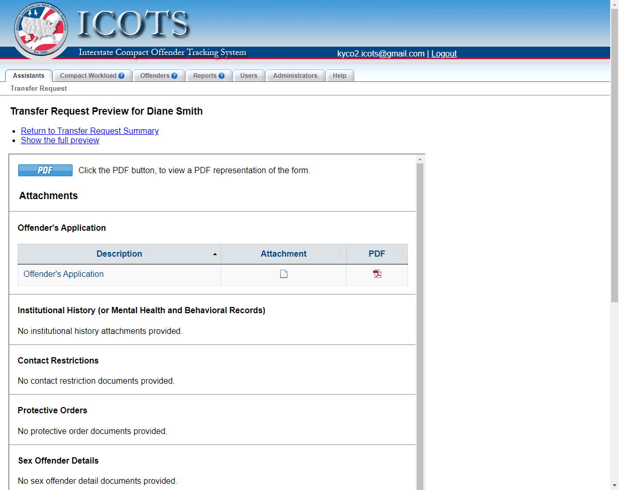Click the Protective Orders heading
The width and height of the screenshot is (619, 490).
(52, 410)
